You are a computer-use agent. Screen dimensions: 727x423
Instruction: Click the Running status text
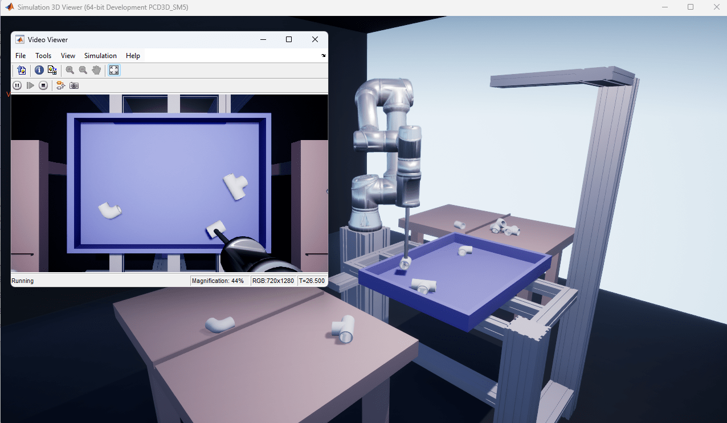pos(23,281)
